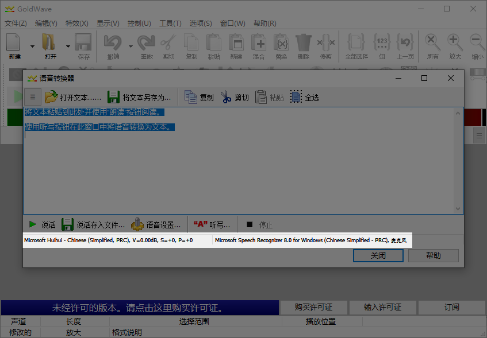Save audio using the Save toolbar icon
487x338 pixels.
[x=82, y=46]
